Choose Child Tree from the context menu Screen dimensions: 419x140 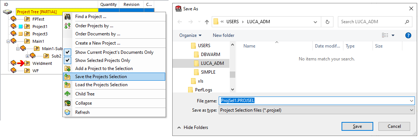(x=114, y=94)
